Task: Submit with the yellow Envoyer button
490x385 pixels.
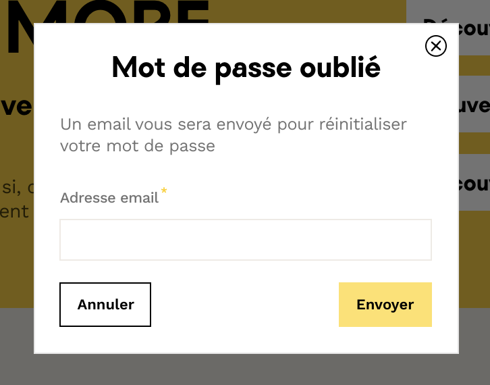Action: pyautogui.click(x=385, y=305)
